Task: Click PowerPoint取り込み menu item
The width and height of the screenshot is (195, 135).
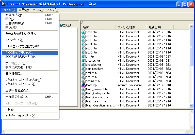Action: (21, 34)
